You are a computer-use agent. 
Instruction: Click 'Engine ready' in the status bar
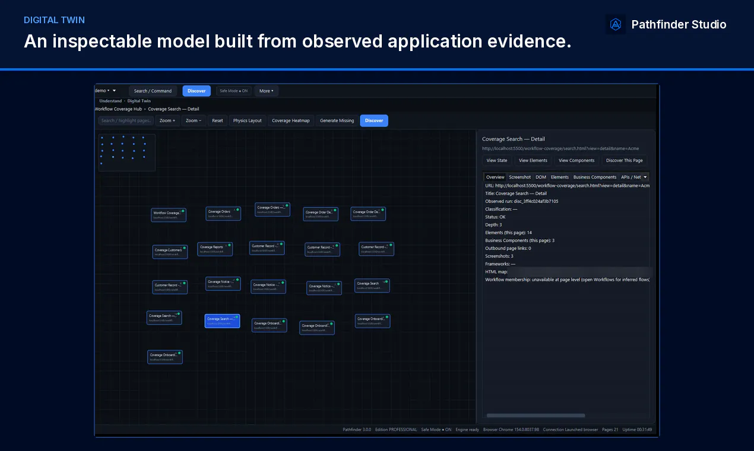tap(467, 430)
